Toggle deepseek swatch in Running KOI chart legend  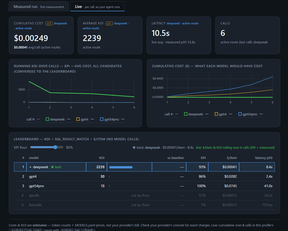47,119
